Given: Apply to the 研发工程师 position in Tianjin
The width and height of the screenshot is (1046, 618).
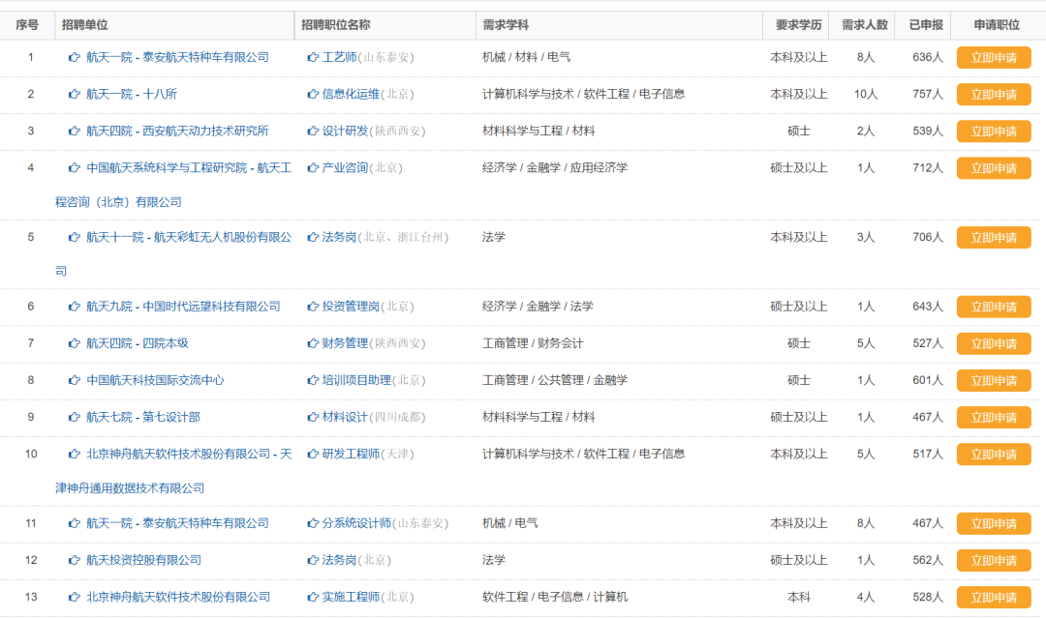Looking at the screenshot, I should coord(993,453).
